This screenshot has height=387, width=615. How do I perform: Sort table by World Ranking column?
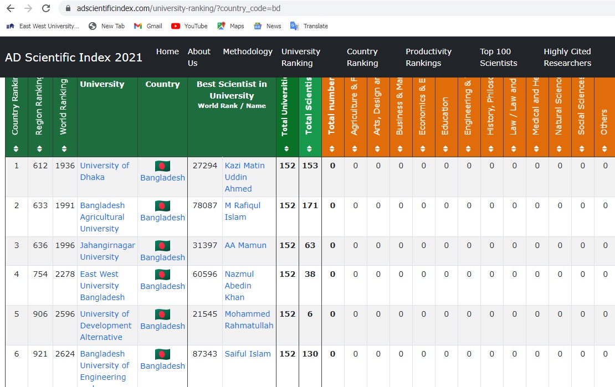tap(64, 148)
